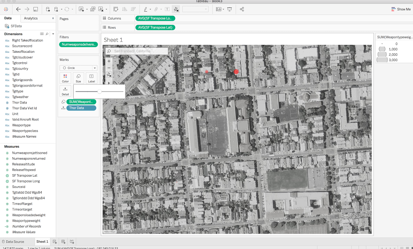Pause auto updates using toolbar cylinder icon
413x249 pixels.
(x=56, y=9)
